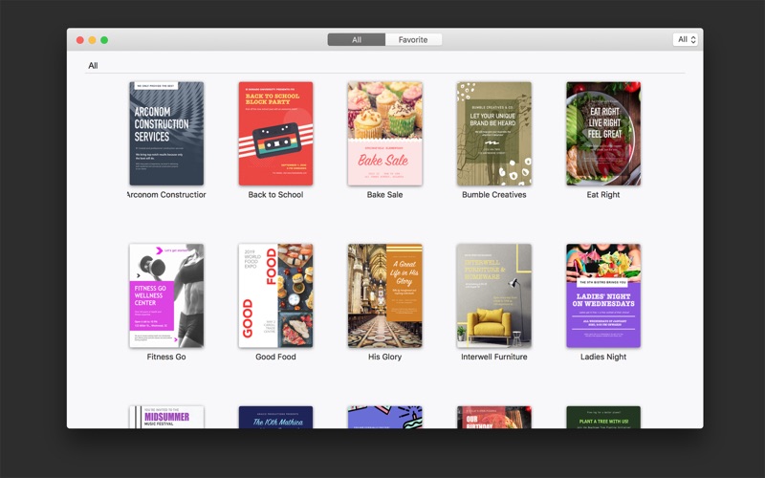
Task: Choose the Our Birthday red template
Action: [x=494, y=417]
